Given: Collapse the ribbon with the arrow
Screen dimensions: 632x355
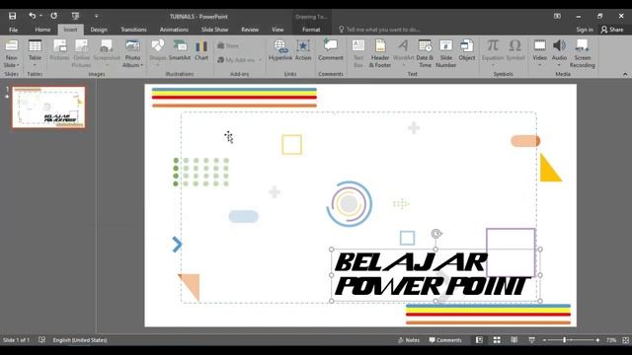Looking at the screenshot, I should click(625, 74).
